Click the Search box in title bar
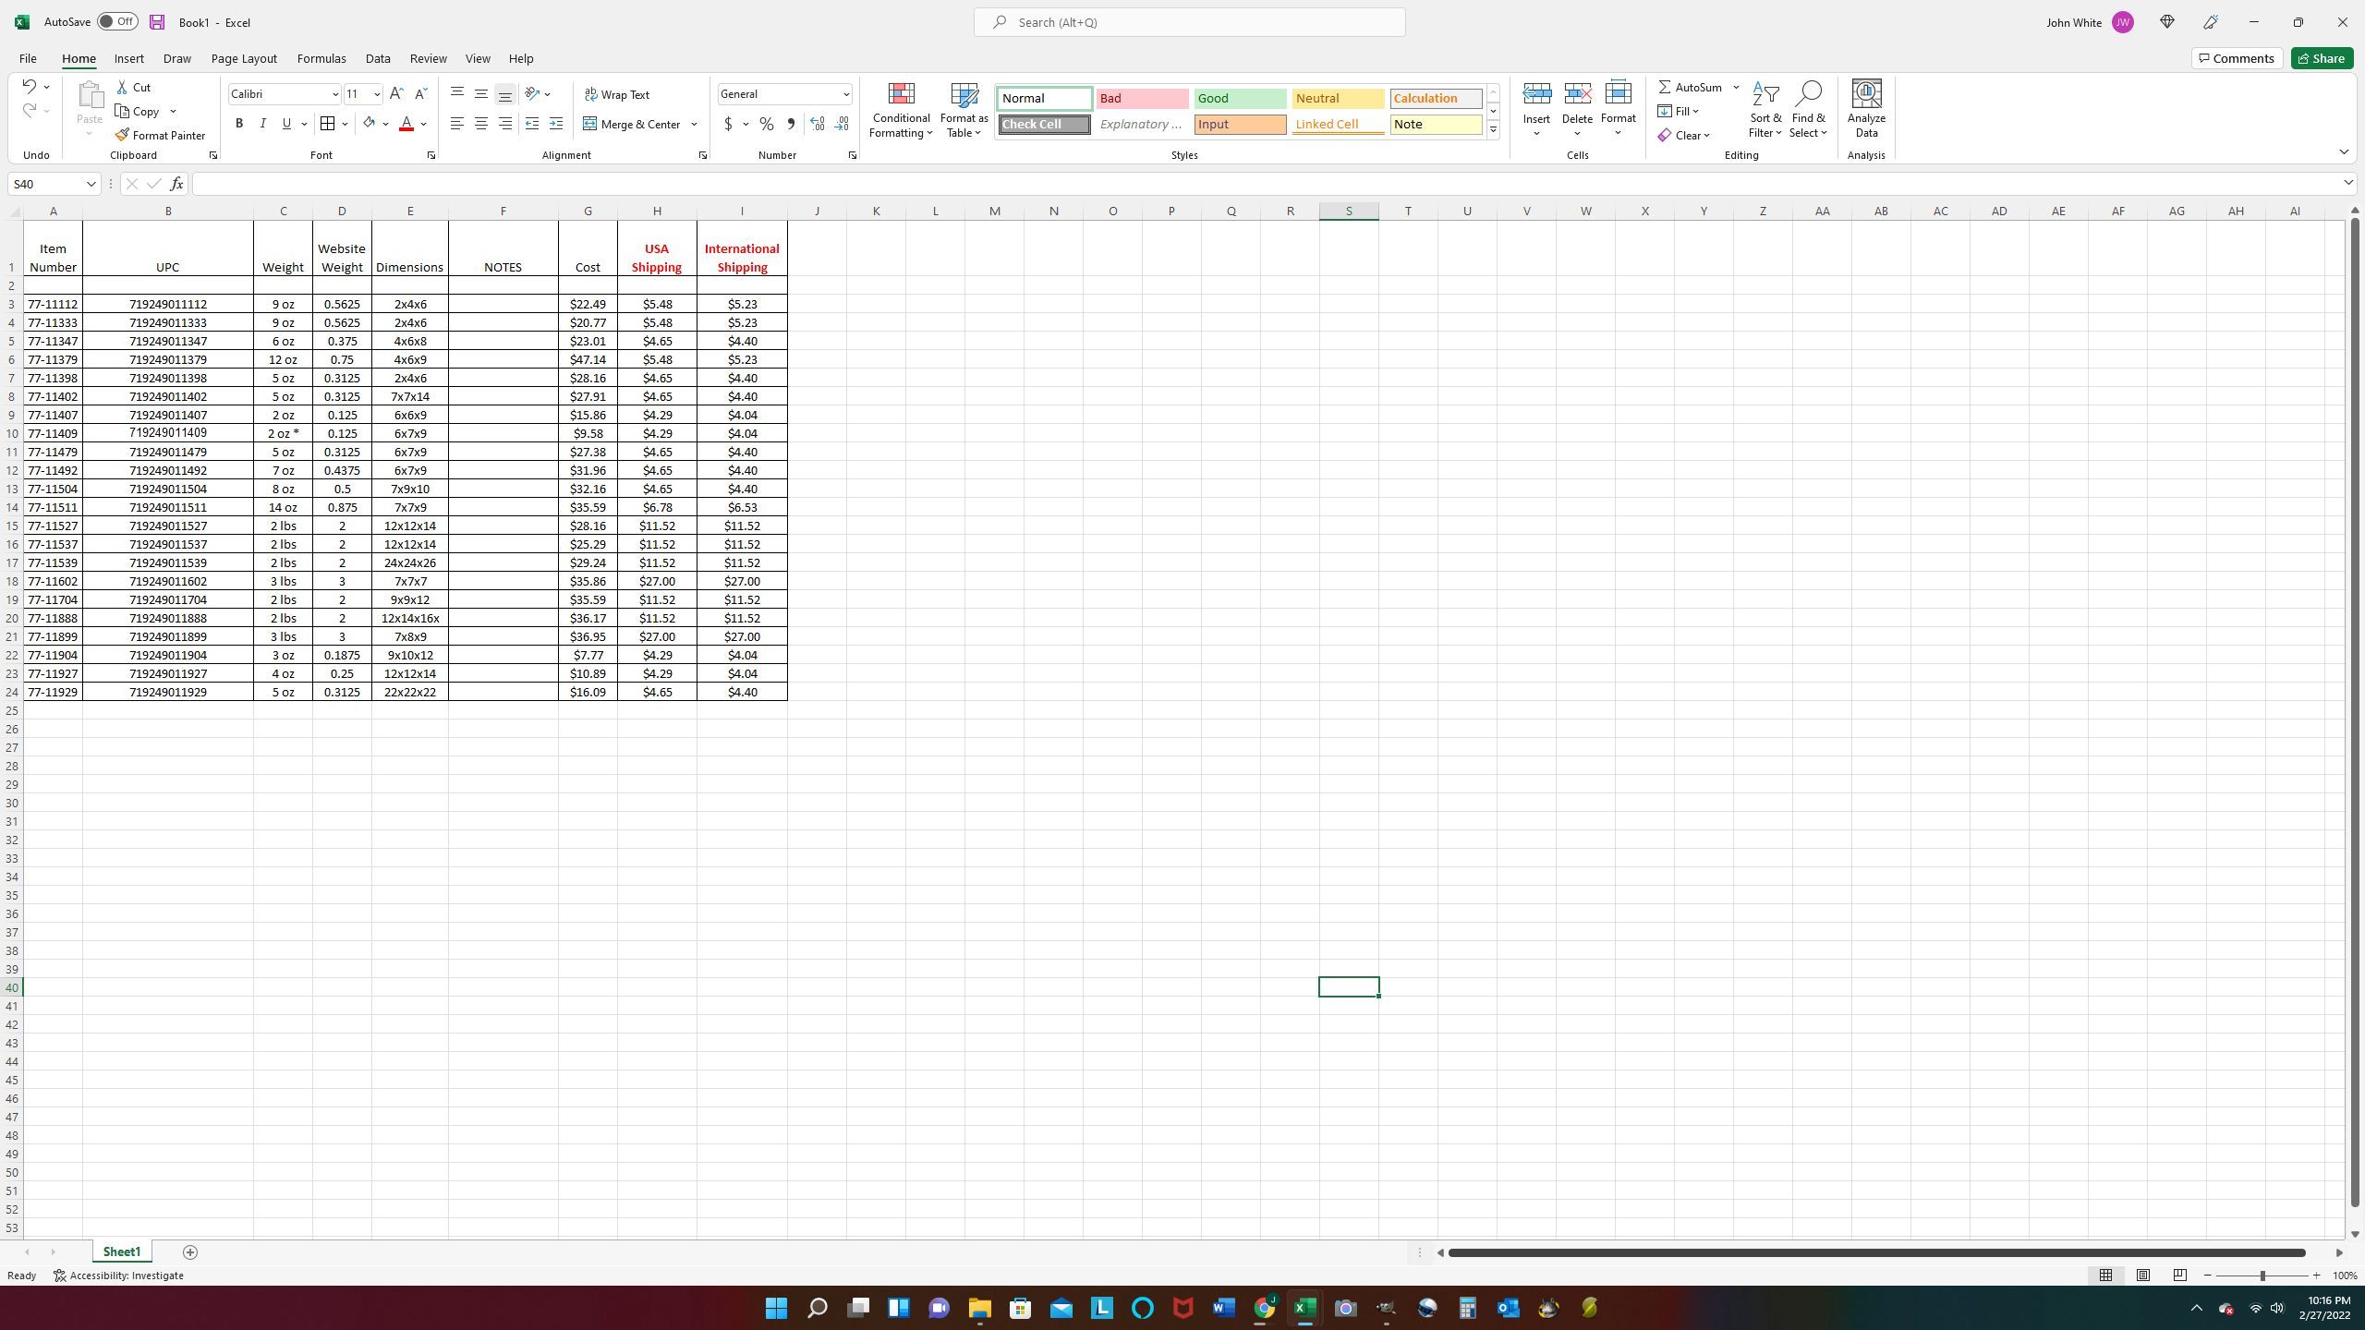 [1190, 22]
